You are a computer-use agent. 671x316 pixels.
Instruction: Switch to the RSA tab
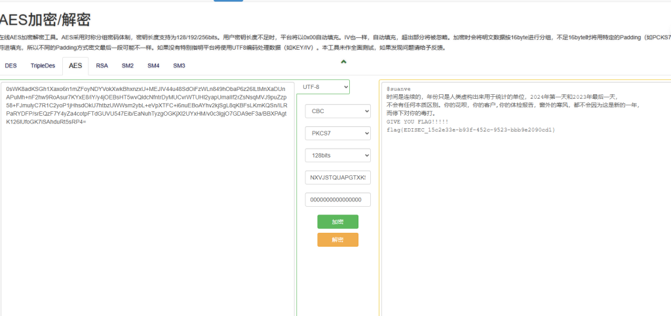(x=102, y=66)
